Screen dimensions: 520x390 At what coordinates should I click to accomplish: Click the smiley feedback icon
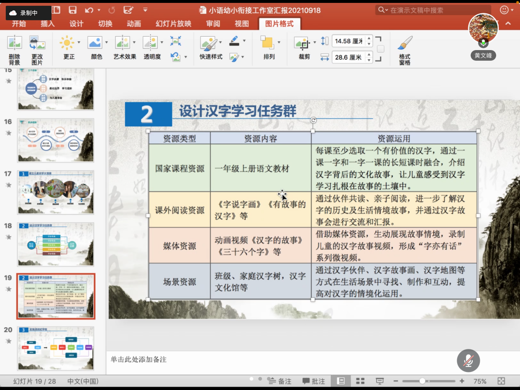[505, 10]
